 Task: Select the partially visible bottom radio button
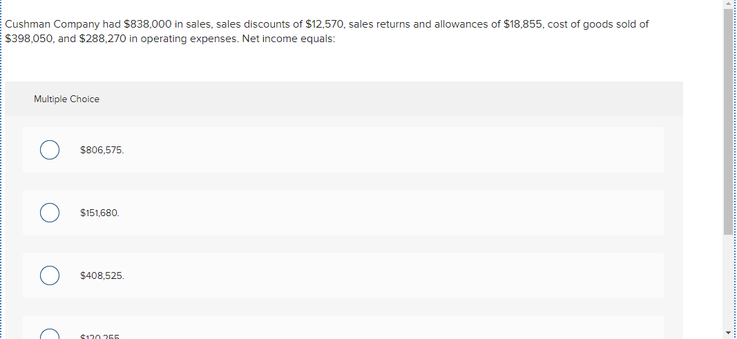(x=49, y=335)
